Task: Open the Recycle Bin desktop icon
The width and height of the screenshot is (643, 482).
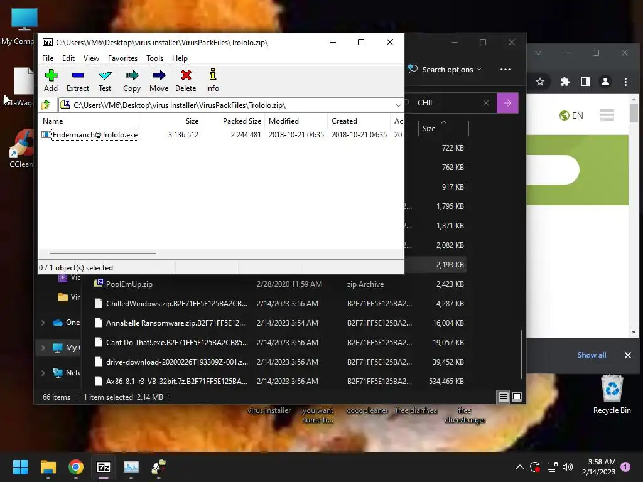Action: pos(612,394)
